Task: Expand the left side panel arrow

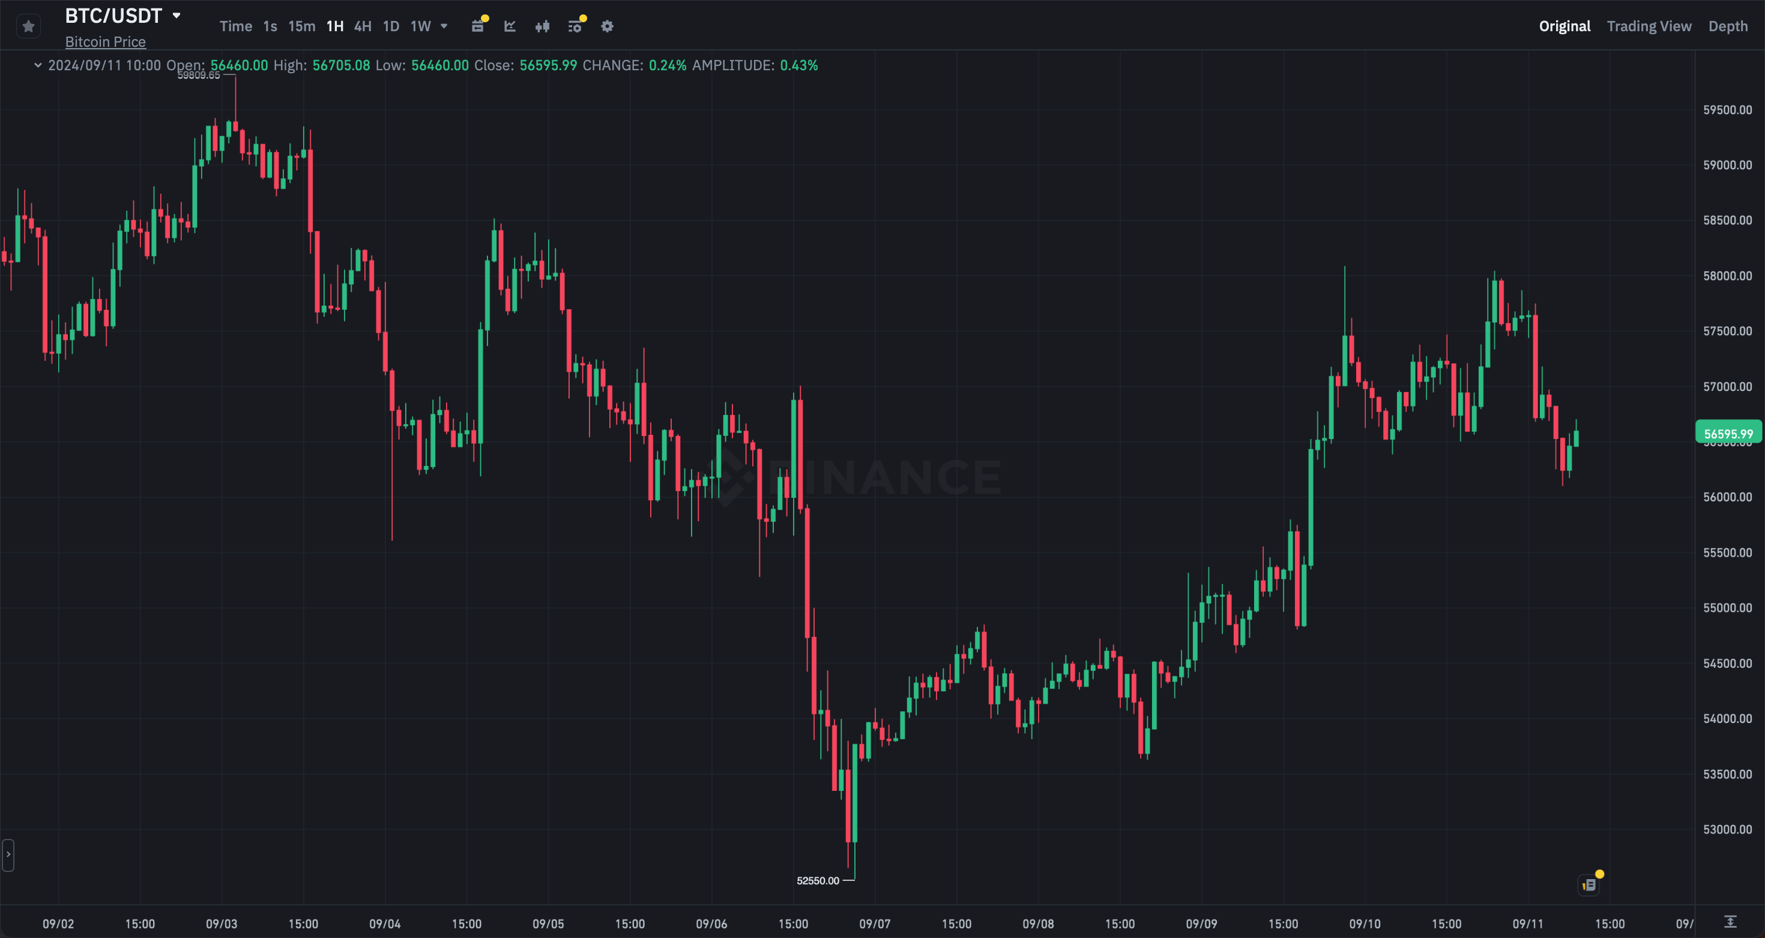Action: 8,855
